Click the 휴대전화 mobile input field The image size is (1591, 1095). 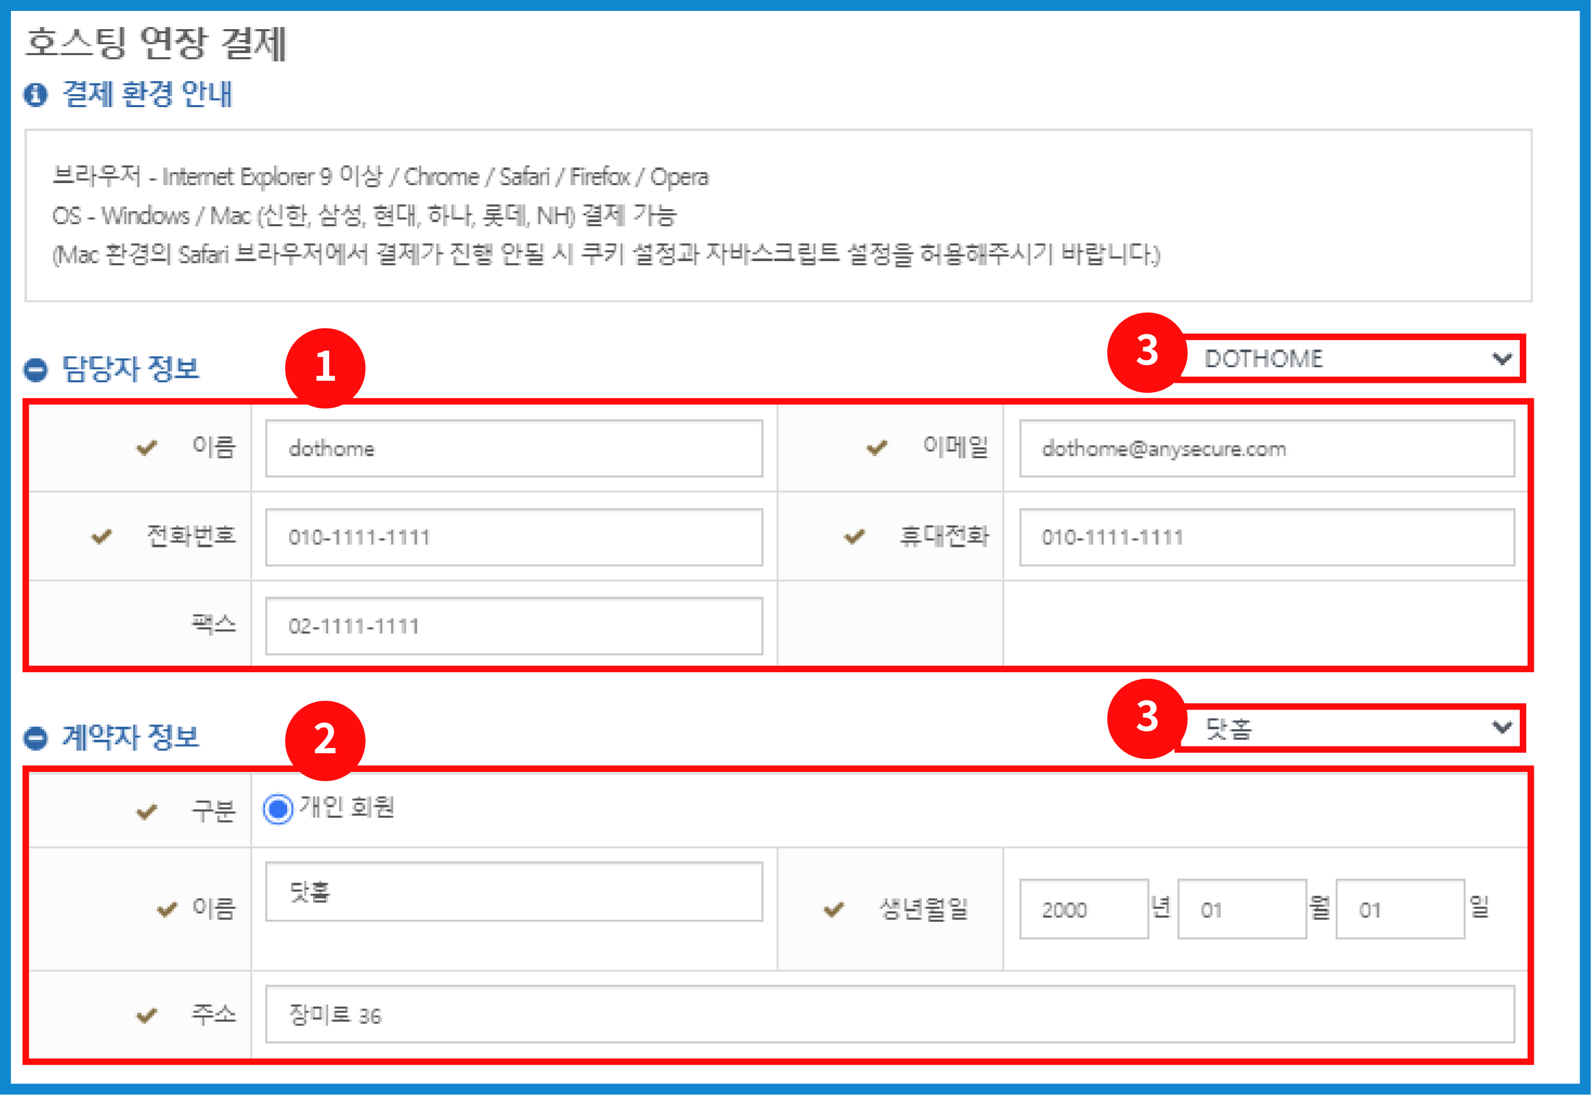(x=1266, y=537)
